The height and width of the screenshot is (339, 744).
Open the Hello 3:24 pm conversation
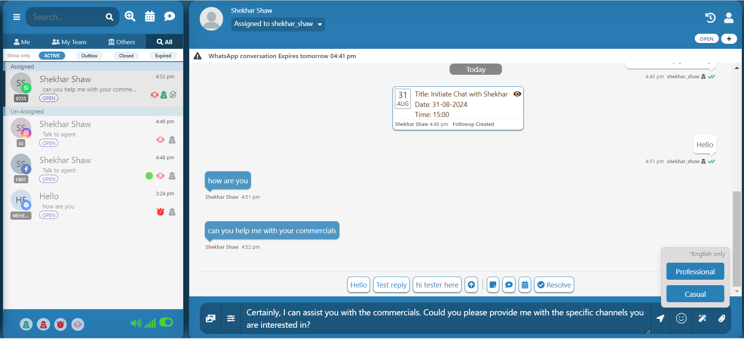click(x=93, y=206)
